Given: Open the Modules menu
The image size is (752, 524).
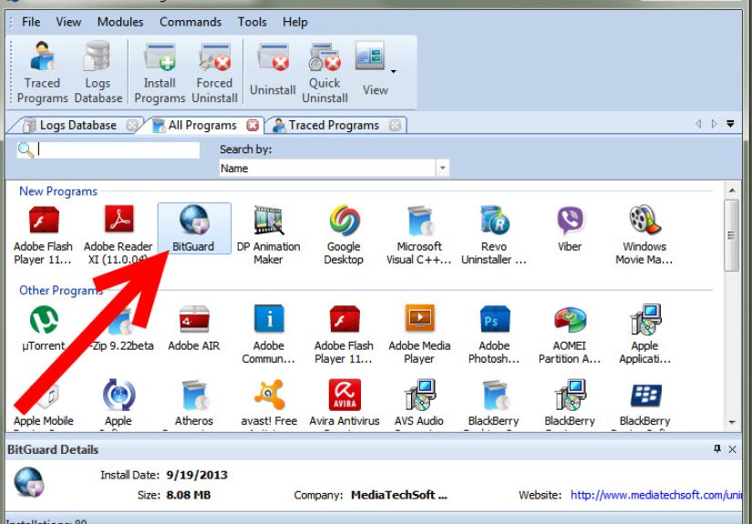Looking at the screenshot, I should click(120, 22).
